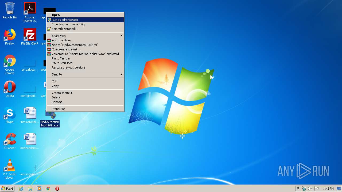
Task: Select Add to archive...
Action: 85,40
